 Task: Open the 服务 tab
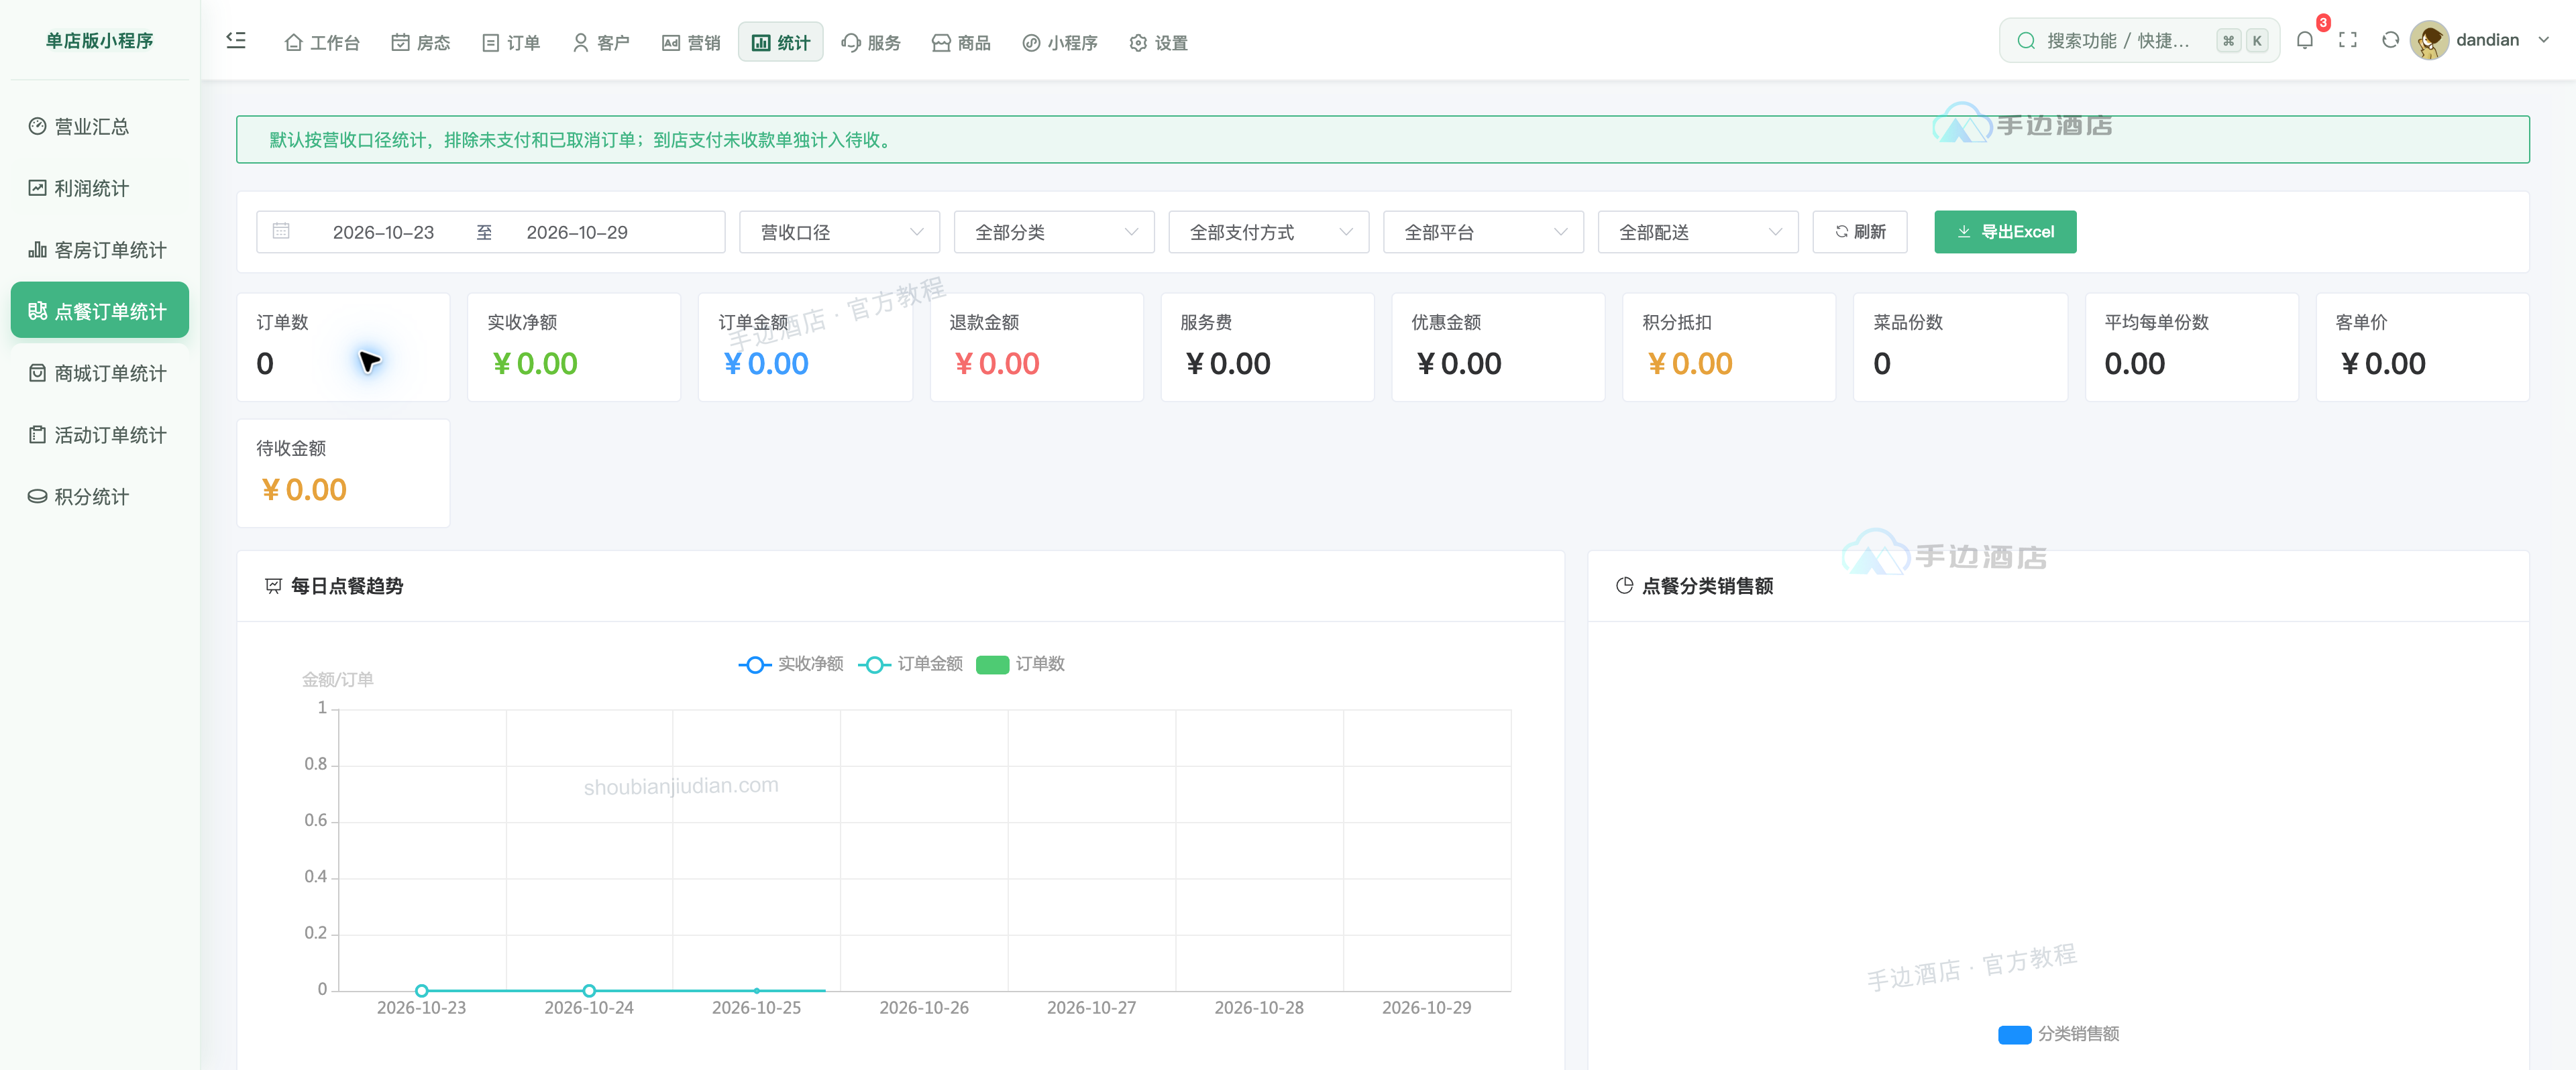tap(871, 43)
